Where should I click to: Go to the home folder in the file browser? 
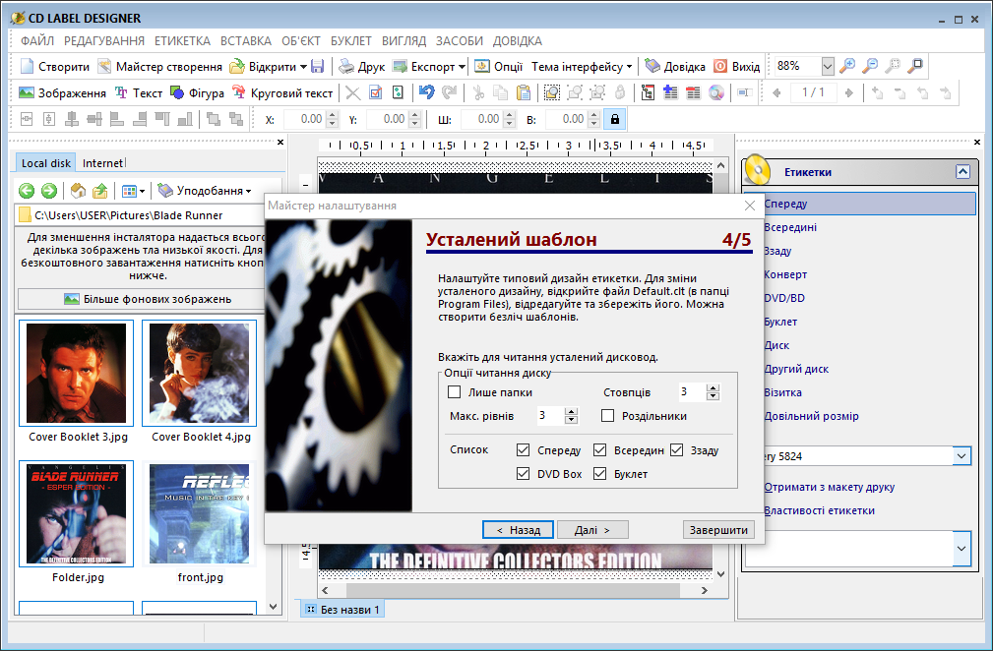click(79, 191)
